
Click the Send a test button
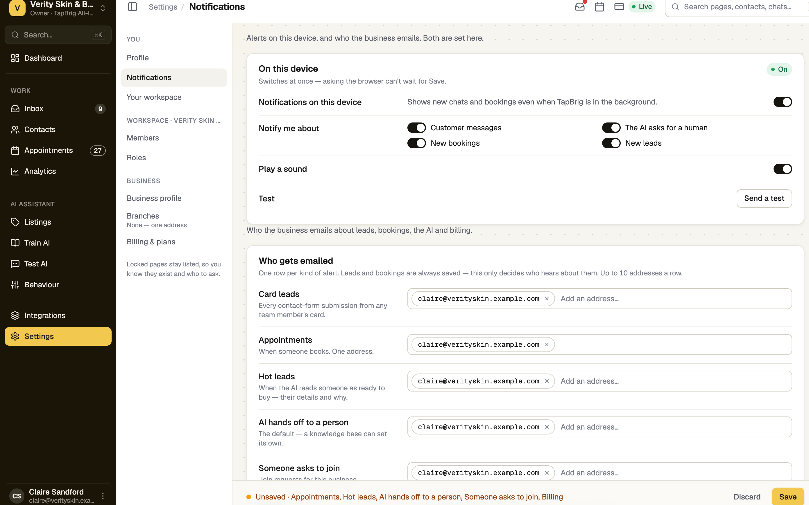[x=764, y=199]
